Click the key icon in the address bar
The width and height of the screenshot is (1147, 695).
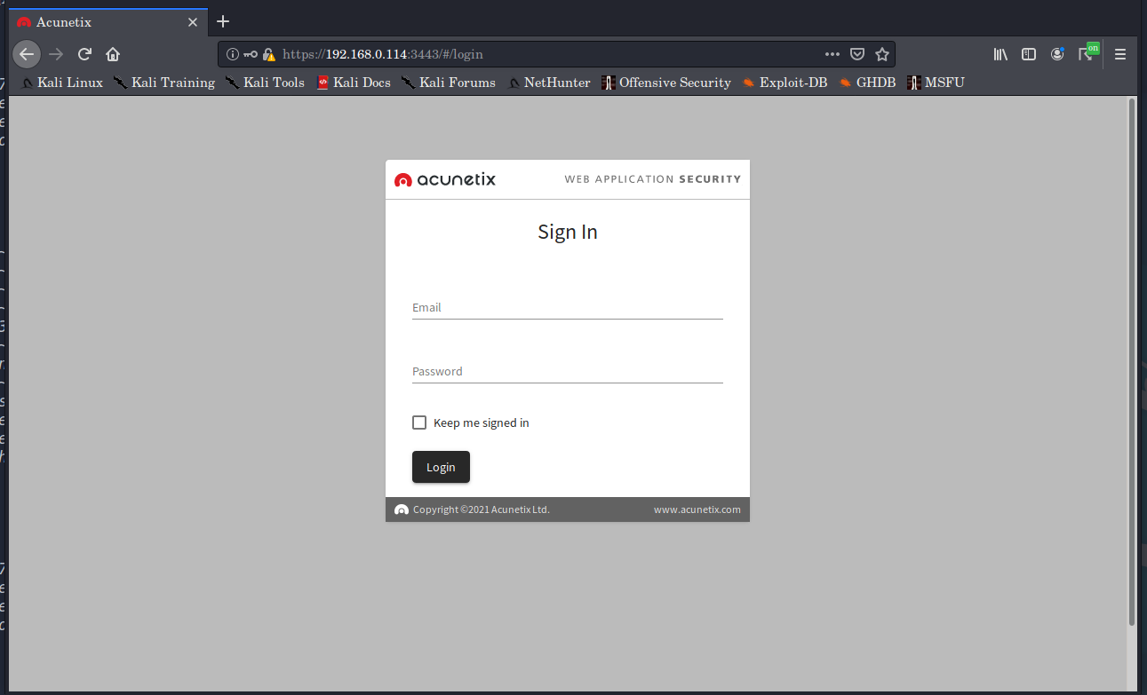(x=251, y=54)
